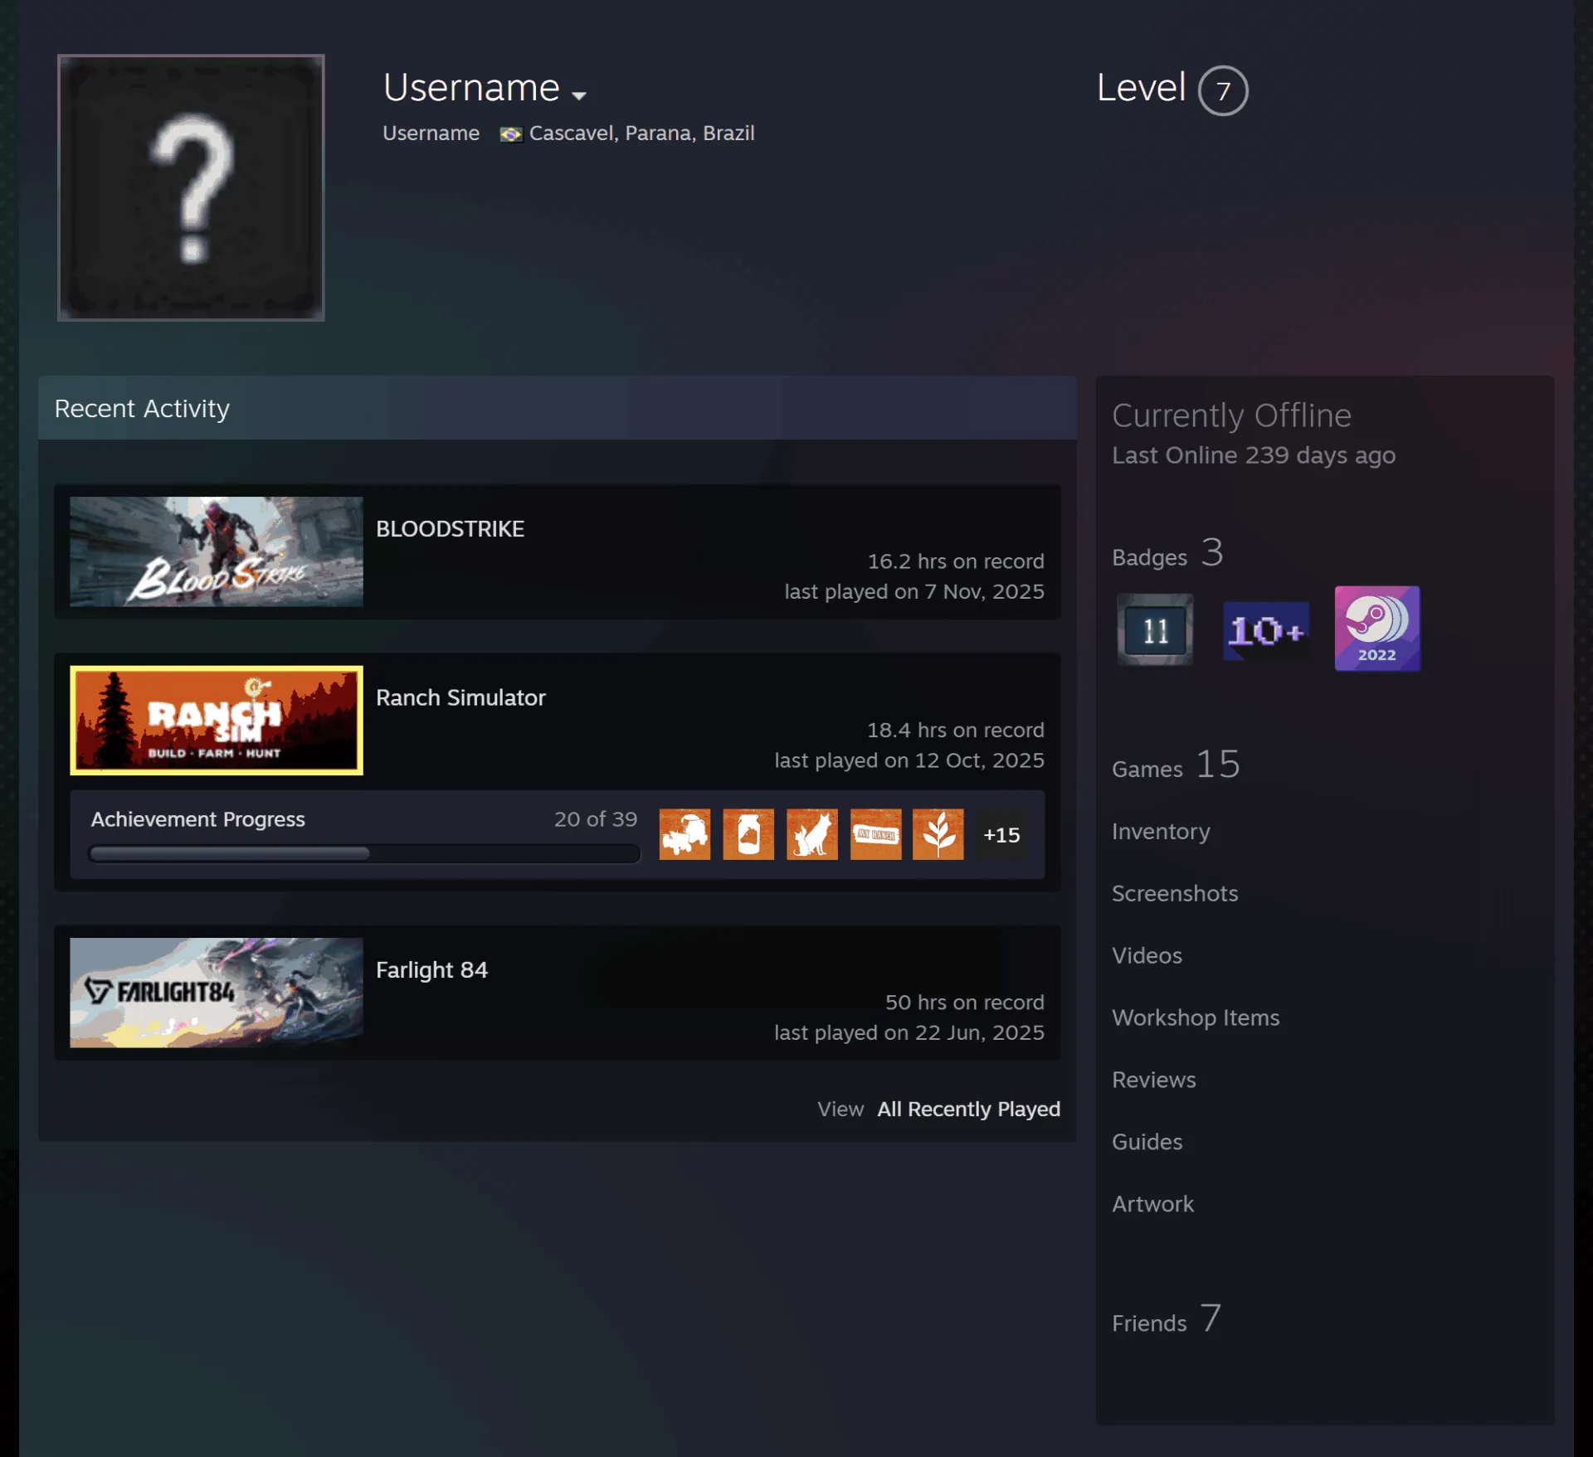Open the Level 11 badge
This screenshot has width=1593, height=1457.
[x=1155, y=630]
